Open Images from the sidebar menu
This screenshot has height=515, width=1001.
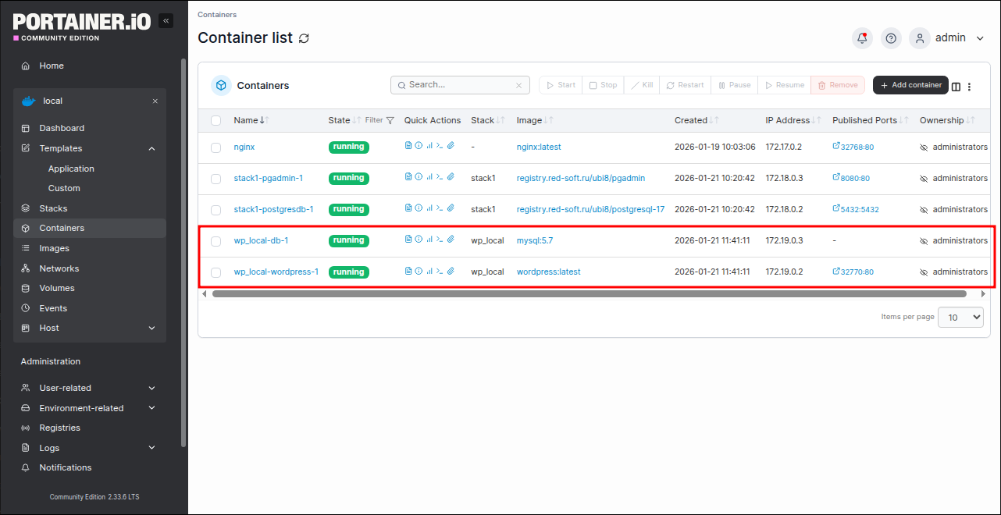click(54, 248)
